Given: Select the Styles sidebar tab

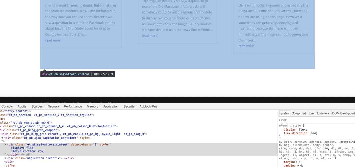Looking at the screenshot, I should 285,113.
